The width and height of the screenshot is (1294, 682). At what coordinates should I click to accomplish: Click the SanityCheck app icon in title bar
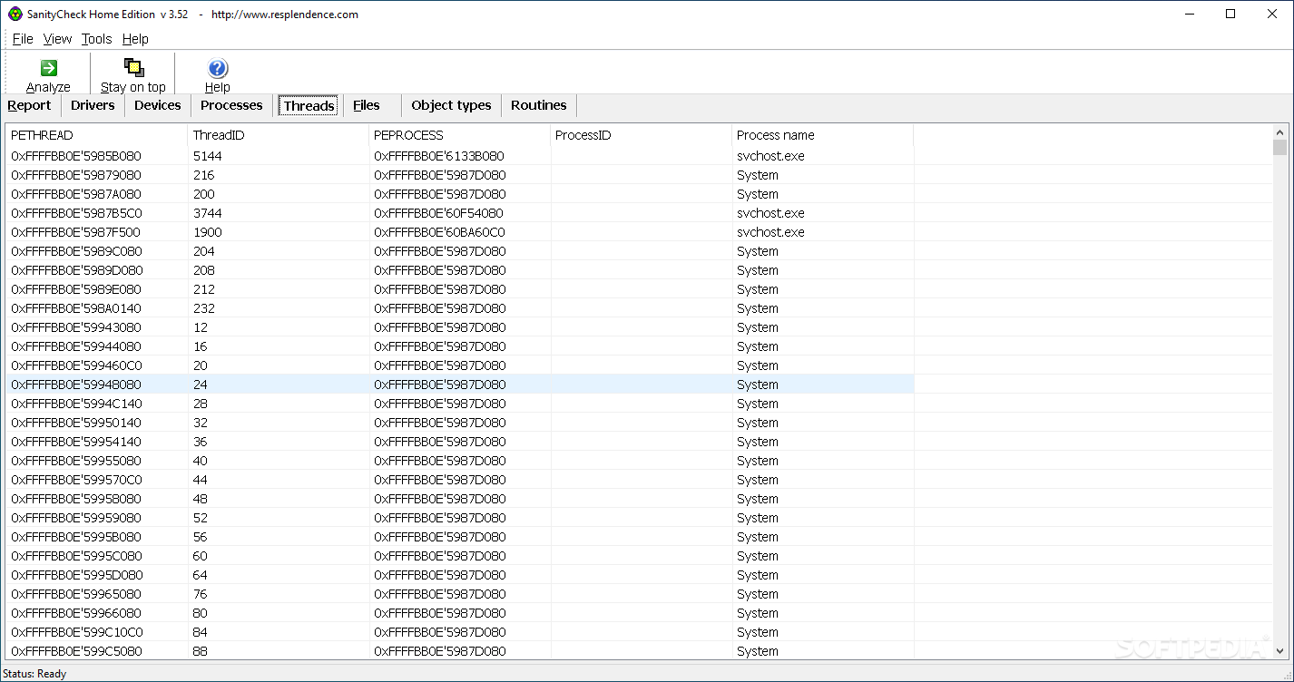click(15, 14)
